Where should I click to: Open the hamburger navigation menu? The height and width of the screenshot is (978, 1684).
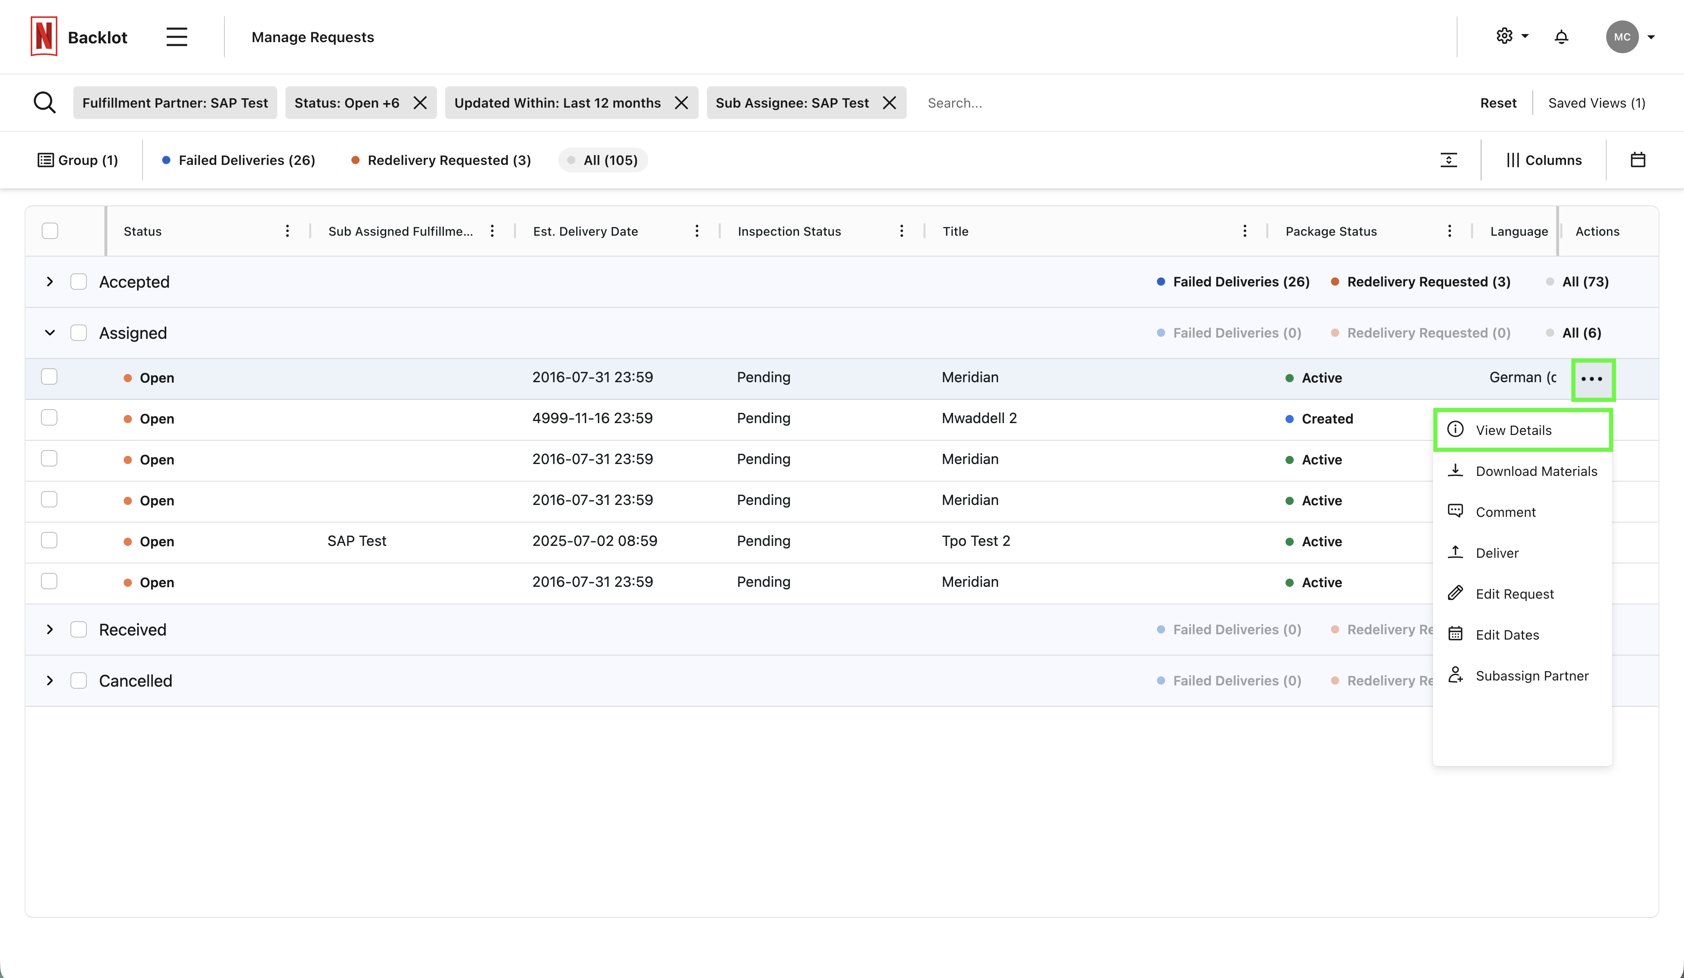coord(177,37)
